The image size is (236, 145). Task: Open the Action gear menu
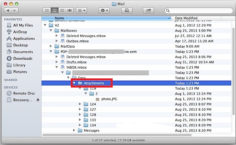[104, 11]
